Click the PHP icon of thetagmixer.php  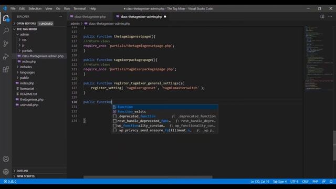(17, 99)
